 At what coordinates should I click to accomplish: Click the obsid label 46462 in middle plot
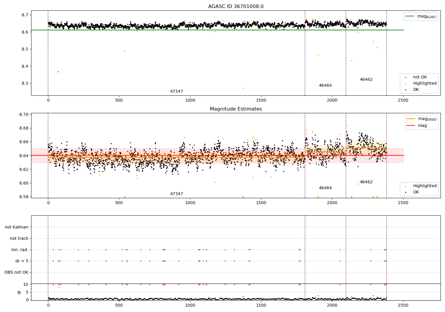366,182
